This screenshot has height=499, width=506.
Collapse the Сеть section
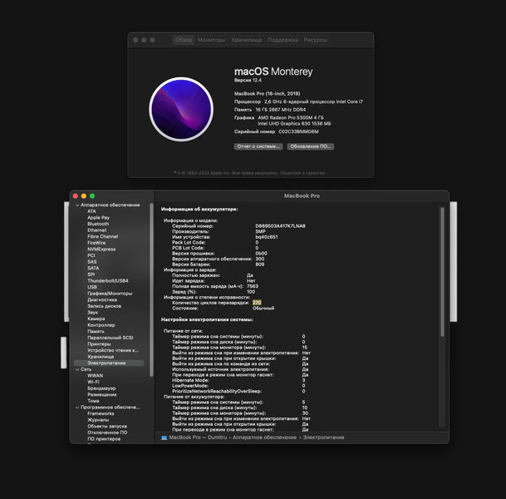pyautogui.click(x=77, y=369)
